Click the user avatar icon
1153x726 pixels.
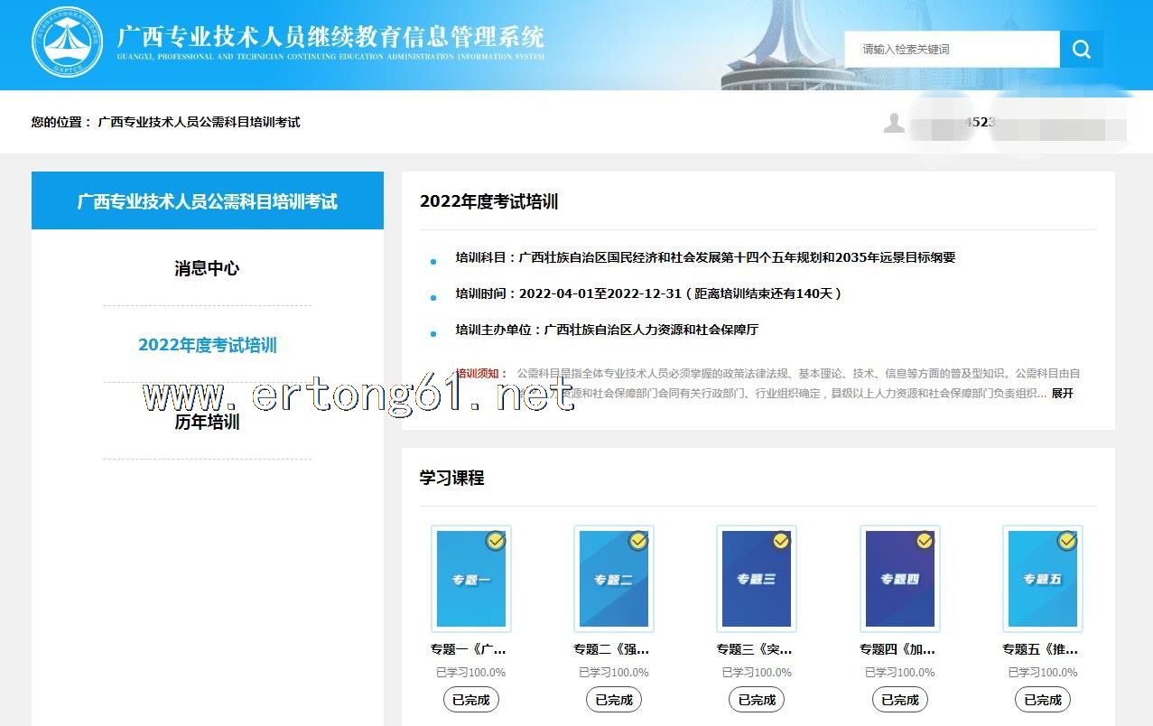tap(894, 123)
